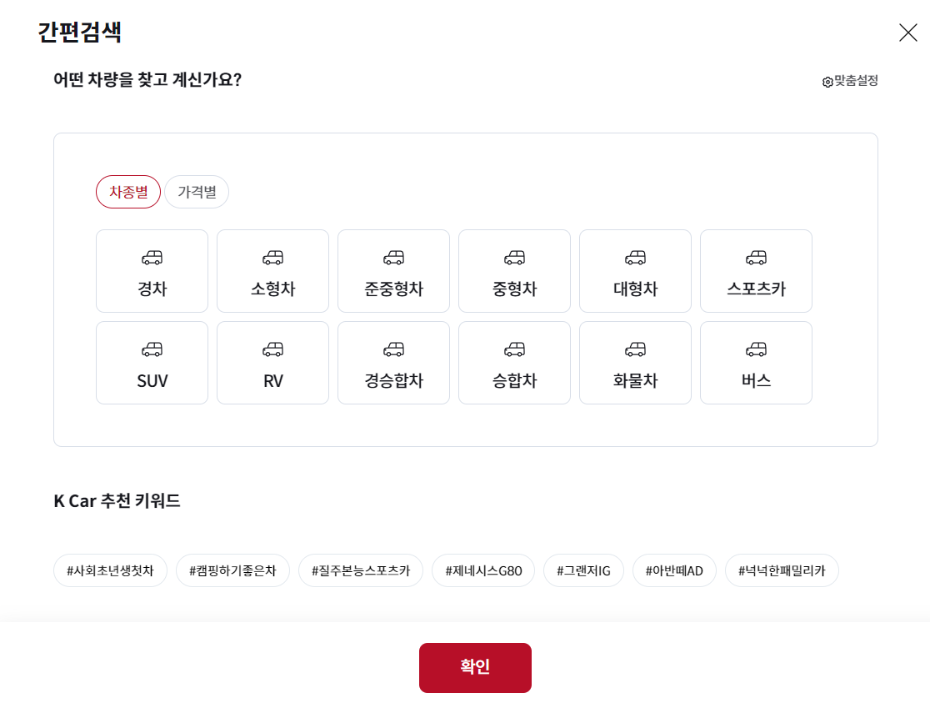Select the 버스 vehicle type icon
The image size is (930, 703).
click(756, 362)
